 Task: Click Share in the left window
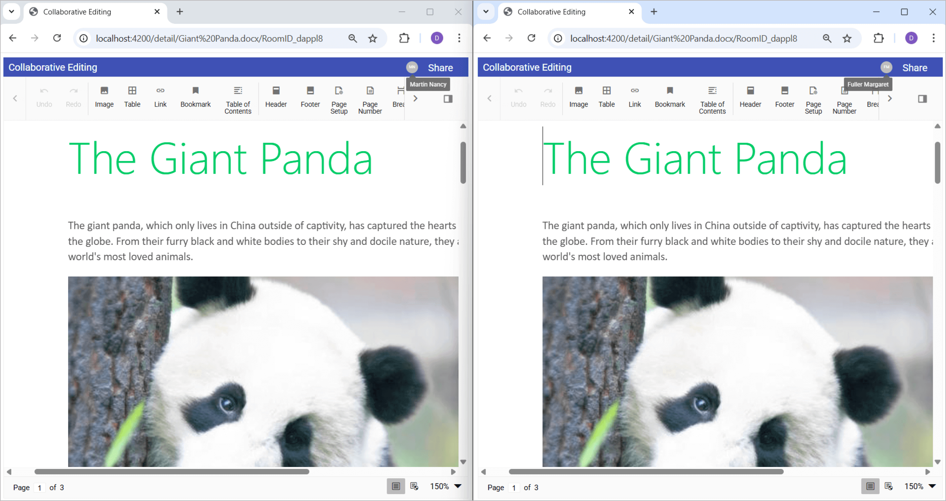pyautogui.click(x=440, y=67)
